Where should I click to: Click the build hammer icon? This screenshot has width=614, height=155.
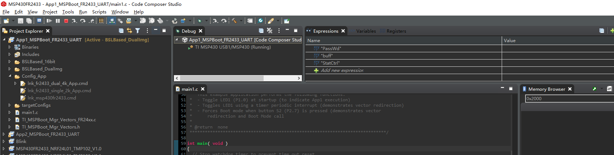click(234, 21)
